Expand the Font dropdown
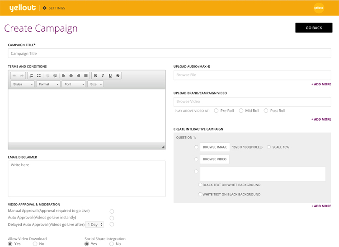This screenshot has width=339, height=247. (x=74, y=84)
